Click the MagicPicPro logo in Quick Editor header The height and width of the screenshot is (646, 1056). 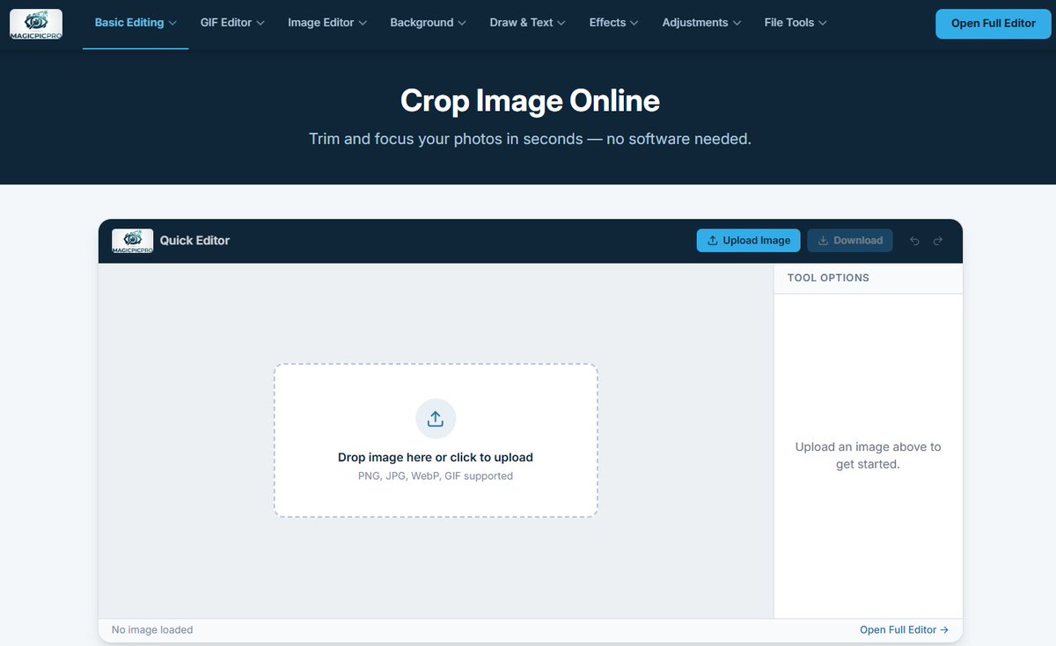[x=133, y=241]
